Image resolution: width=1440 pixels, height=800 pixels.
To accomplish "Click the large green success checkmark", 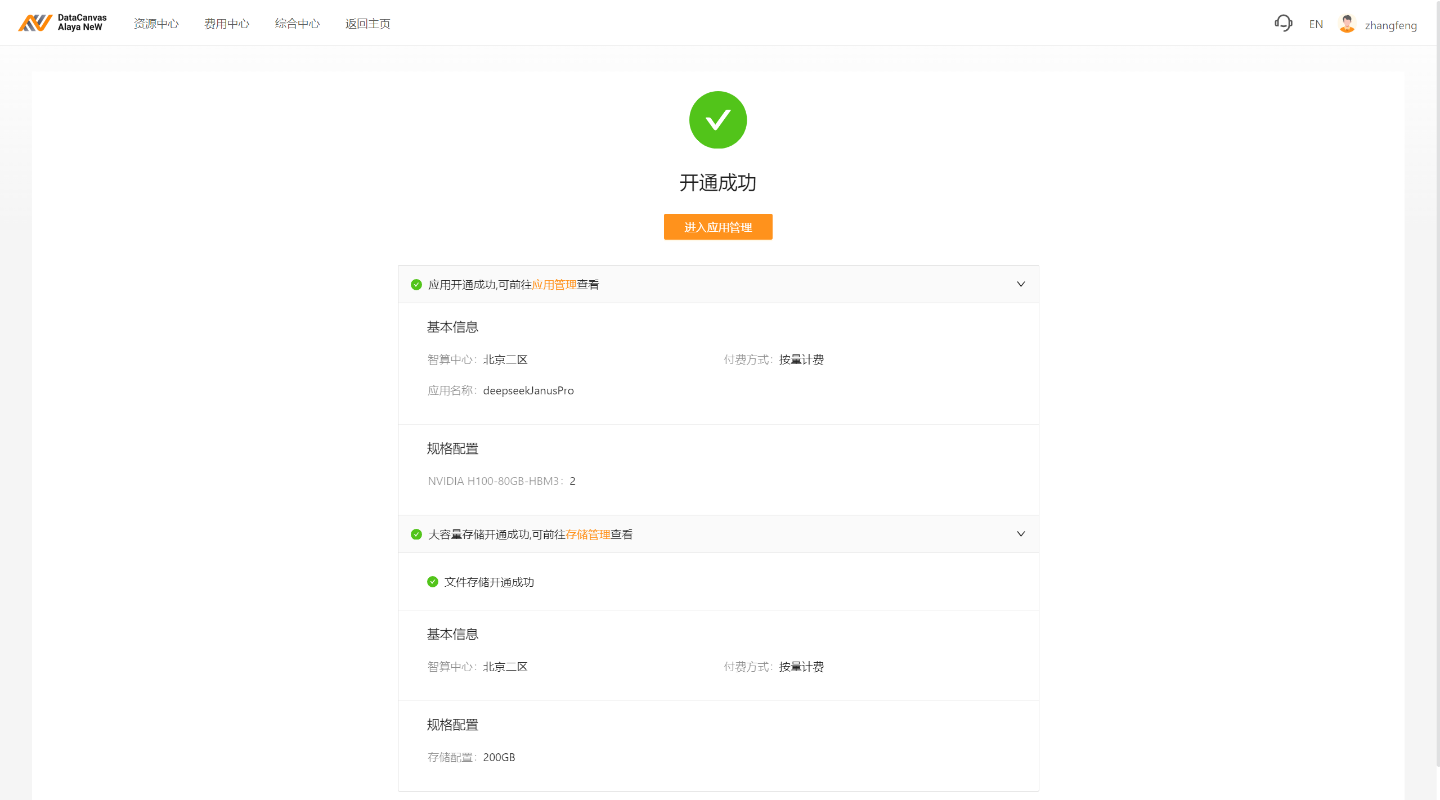I will (717, 120).
